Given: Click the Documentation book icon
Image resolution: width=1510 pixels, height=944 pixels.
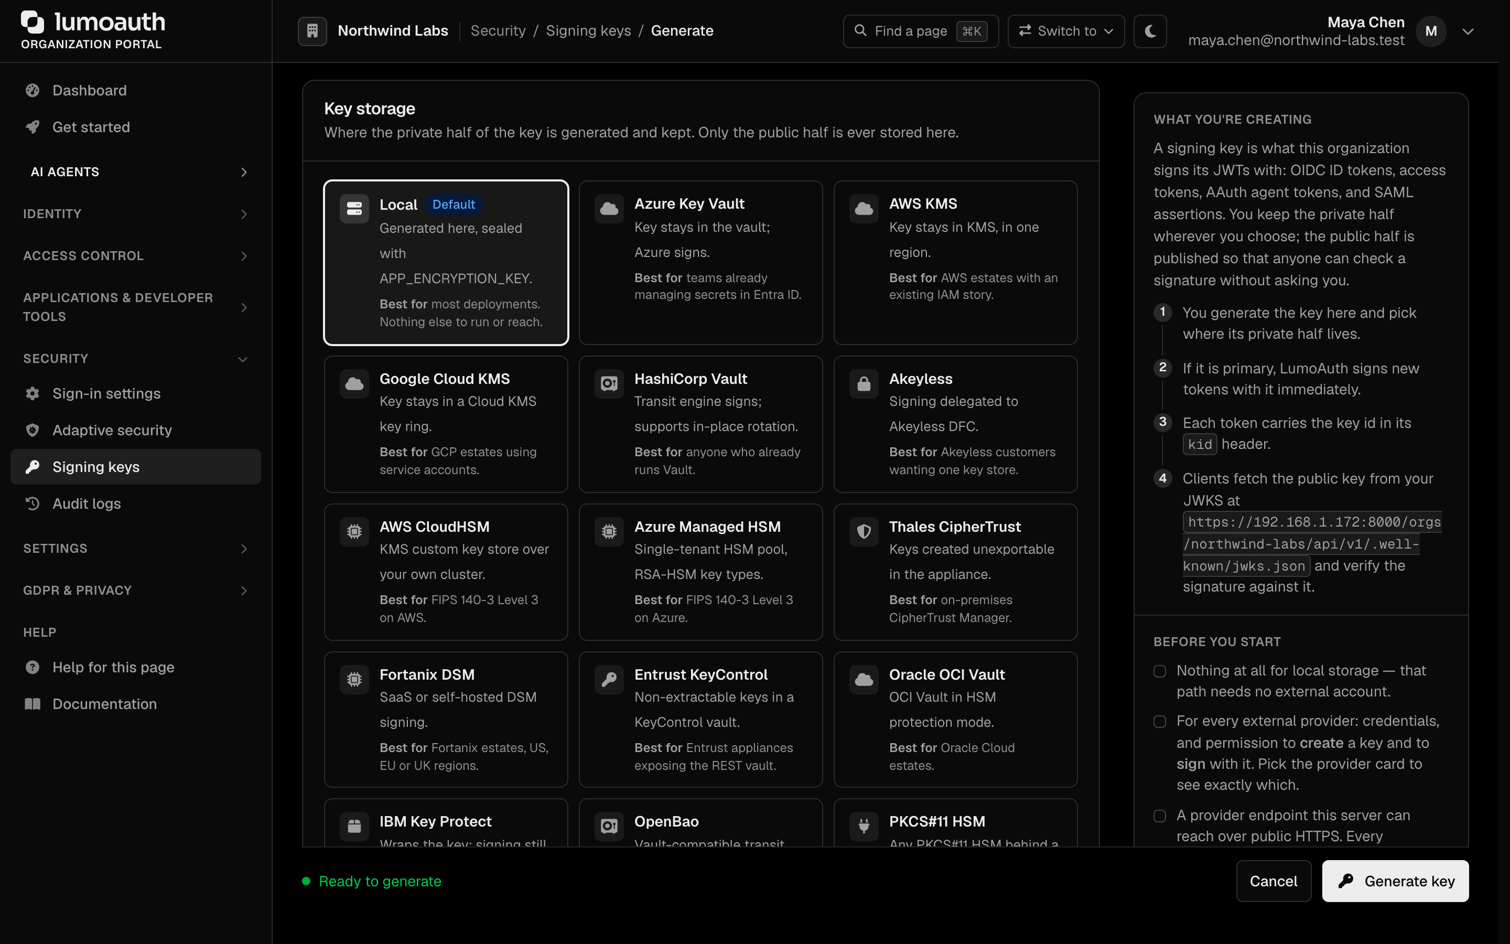Looking at the screenshot, I should click(x=33, y=704).
